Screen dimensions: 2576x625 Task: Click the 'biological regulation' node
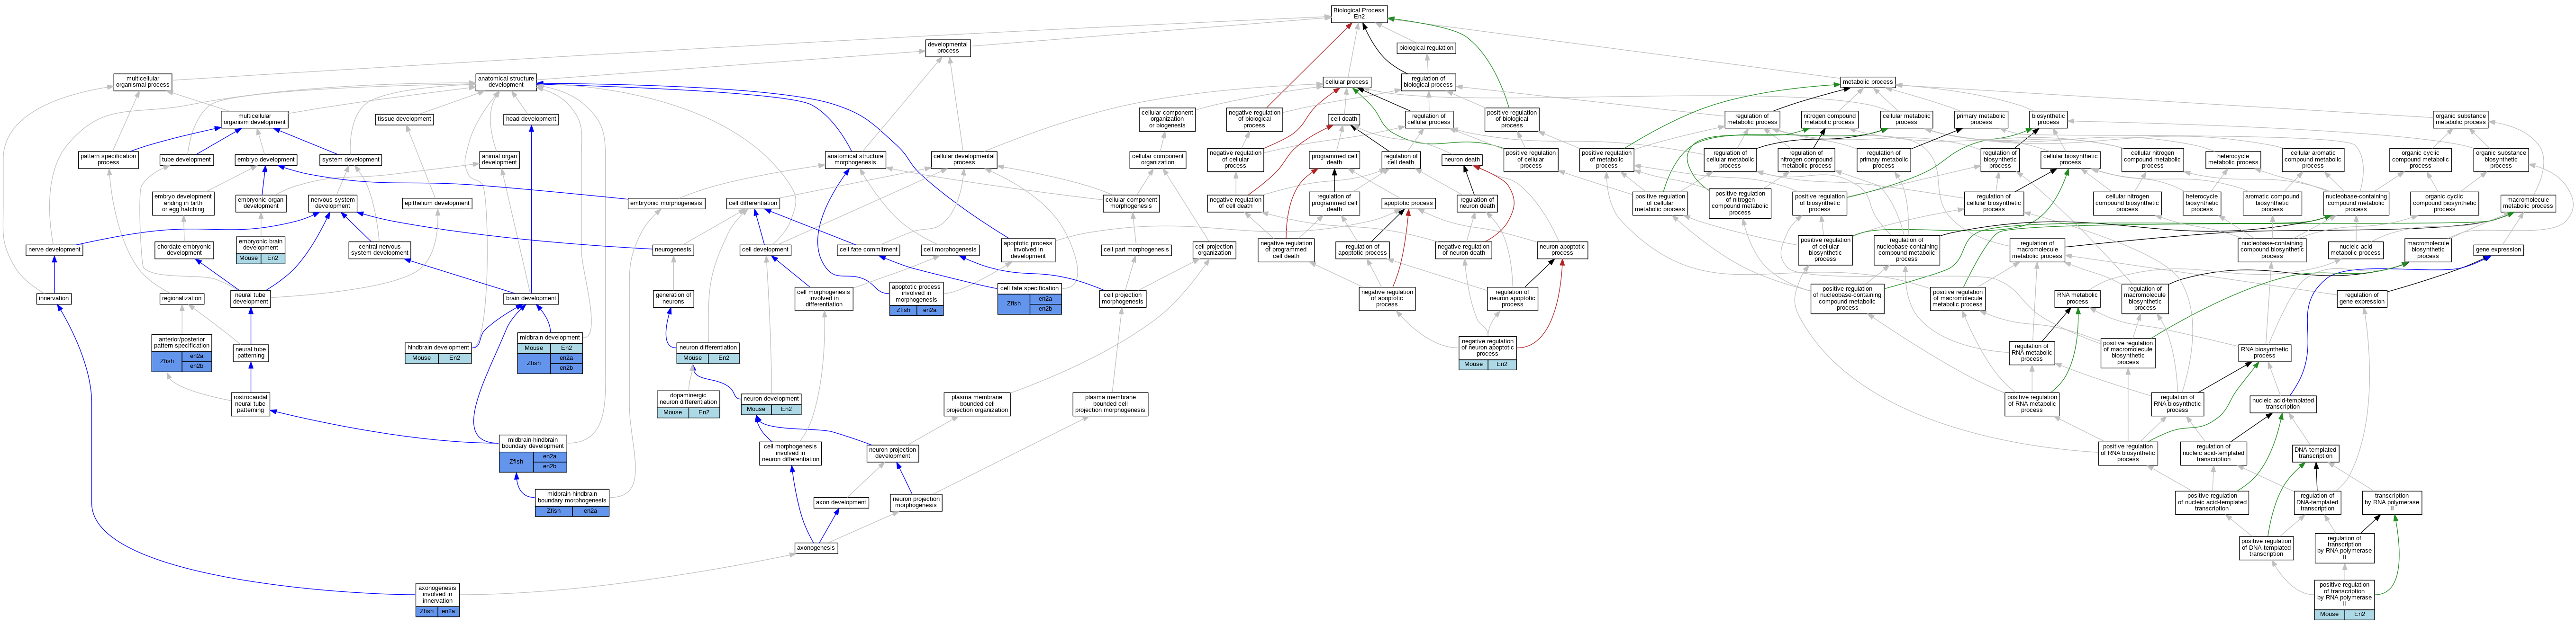click(1426, 48)
